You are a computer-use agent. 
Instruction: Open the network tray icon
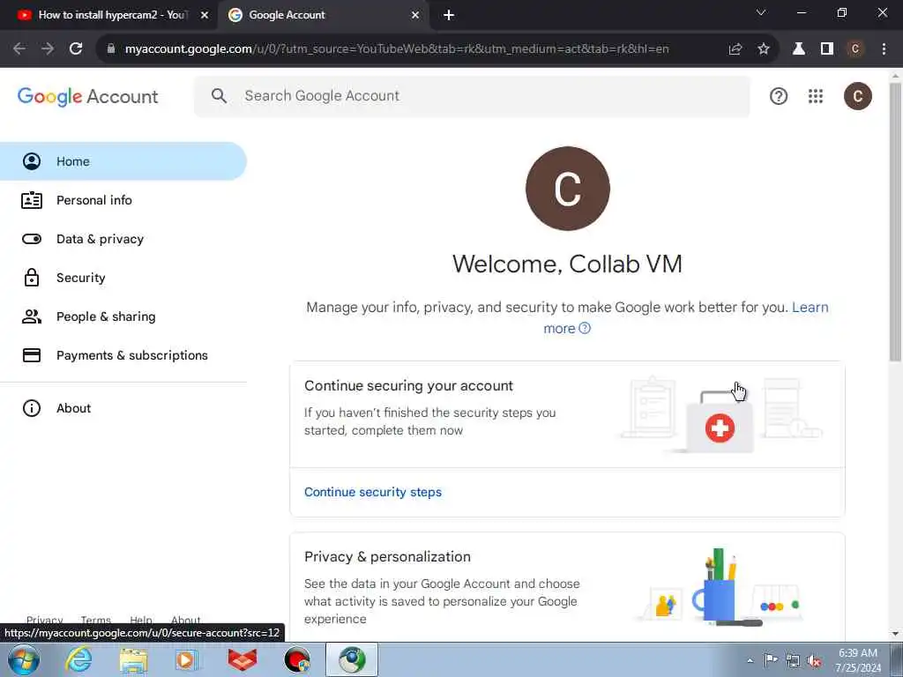[x=793, y=661]
